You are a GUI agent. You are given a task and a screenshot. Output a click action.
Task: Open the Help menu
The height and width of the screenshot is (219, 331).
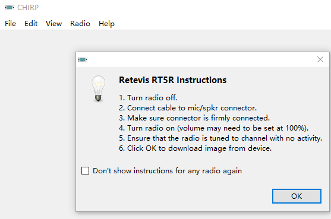(x=106, y=24)
